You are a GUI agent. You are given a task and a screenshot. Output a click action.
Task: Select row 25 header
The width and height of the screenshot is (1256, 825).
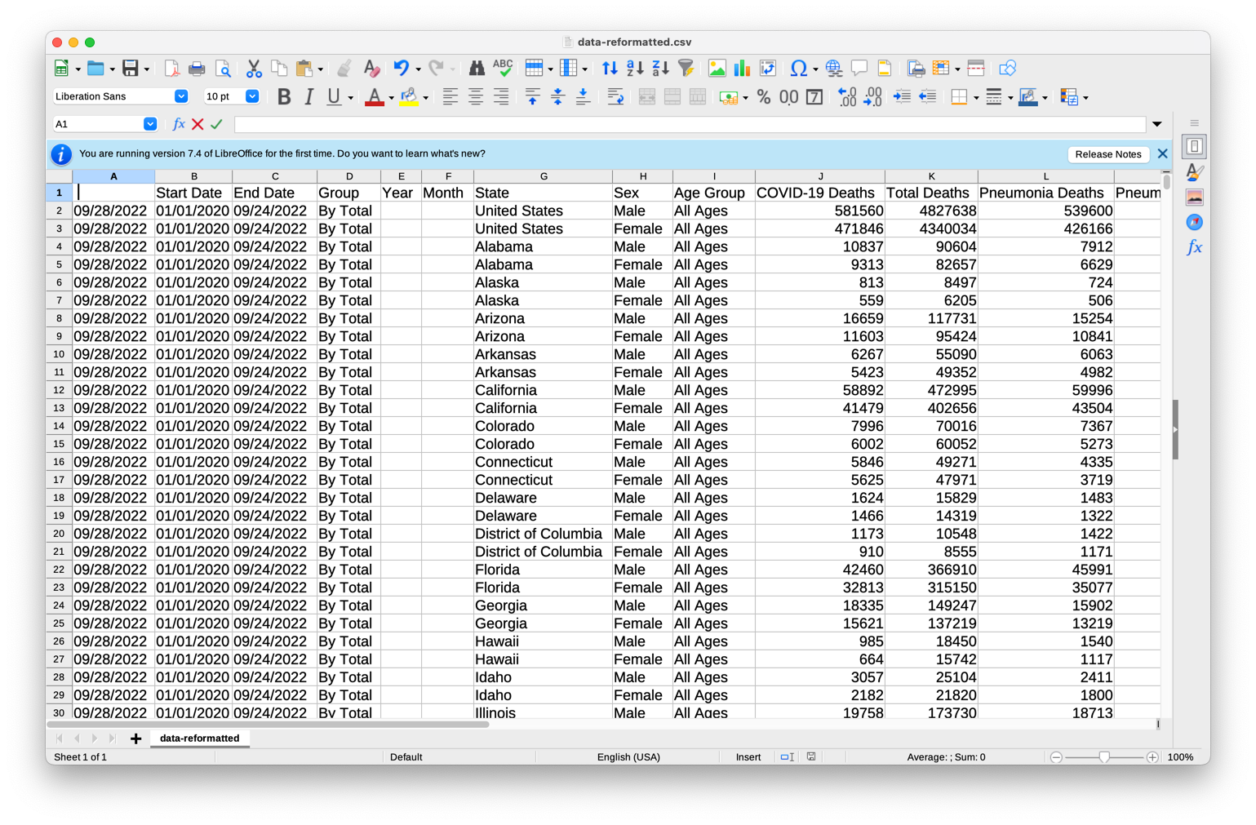[59, 623]
